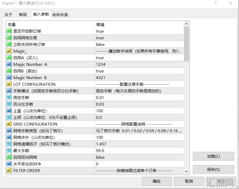
Task: Click the scrollbar down arrow
Action: (186, 171)
